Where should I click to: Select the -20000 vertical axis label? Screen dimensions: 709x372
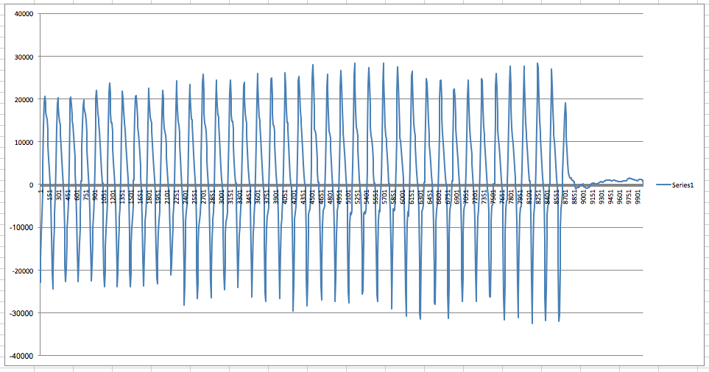[x=18, y=270]
